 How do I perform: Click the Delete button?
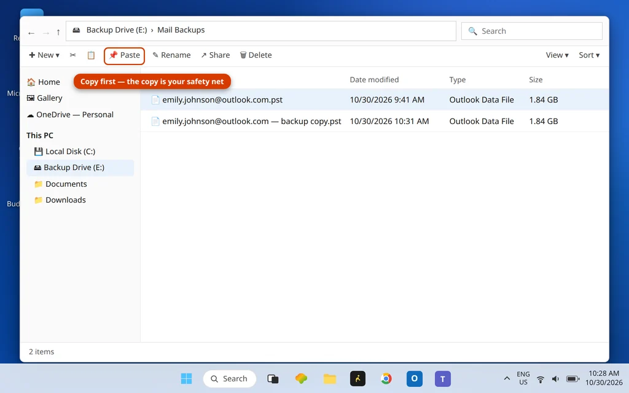point(256,55)
